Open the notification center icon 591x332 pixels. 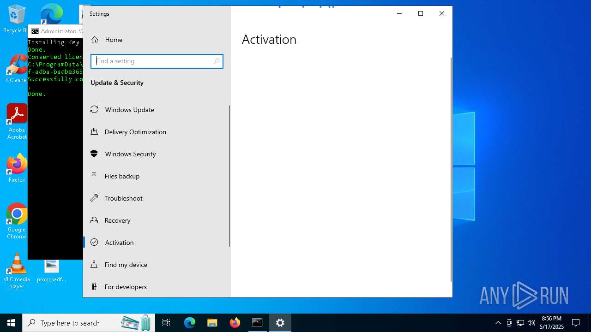coord(576,323)
